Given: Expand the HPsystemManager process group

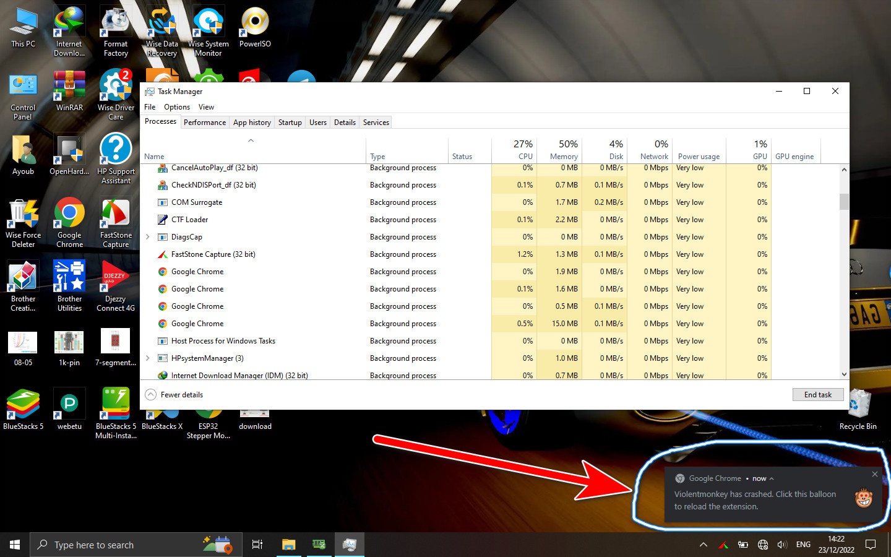Looking at the screenshot, I should 147,358.
